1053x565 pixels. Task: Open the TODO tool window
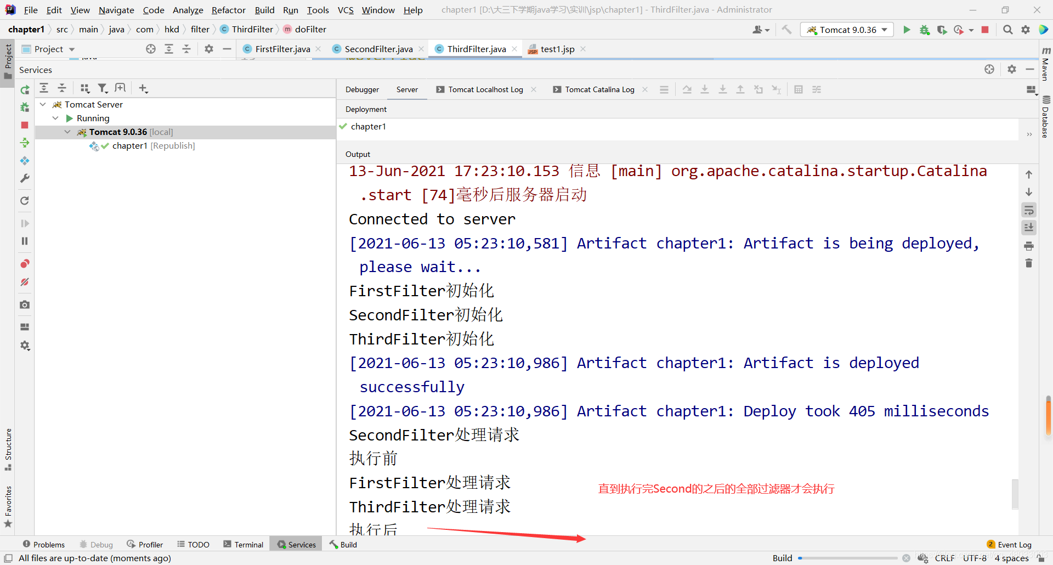coord(193,544)
